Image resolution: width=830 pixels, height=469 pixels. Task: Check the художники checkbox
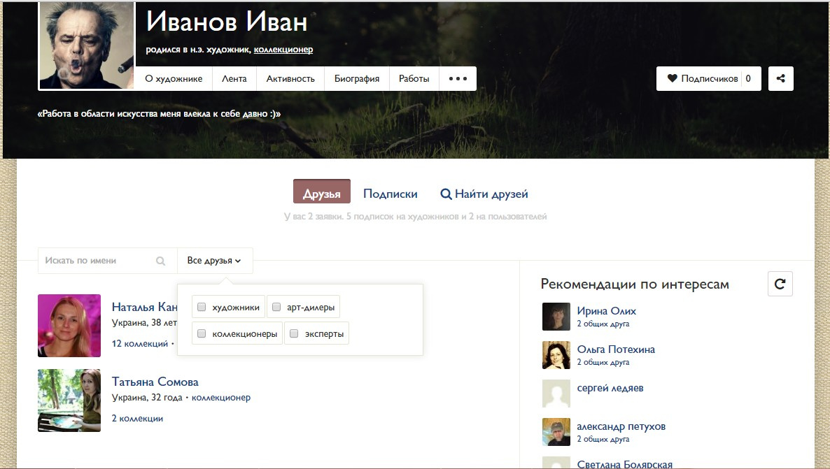tap(202, 307)
